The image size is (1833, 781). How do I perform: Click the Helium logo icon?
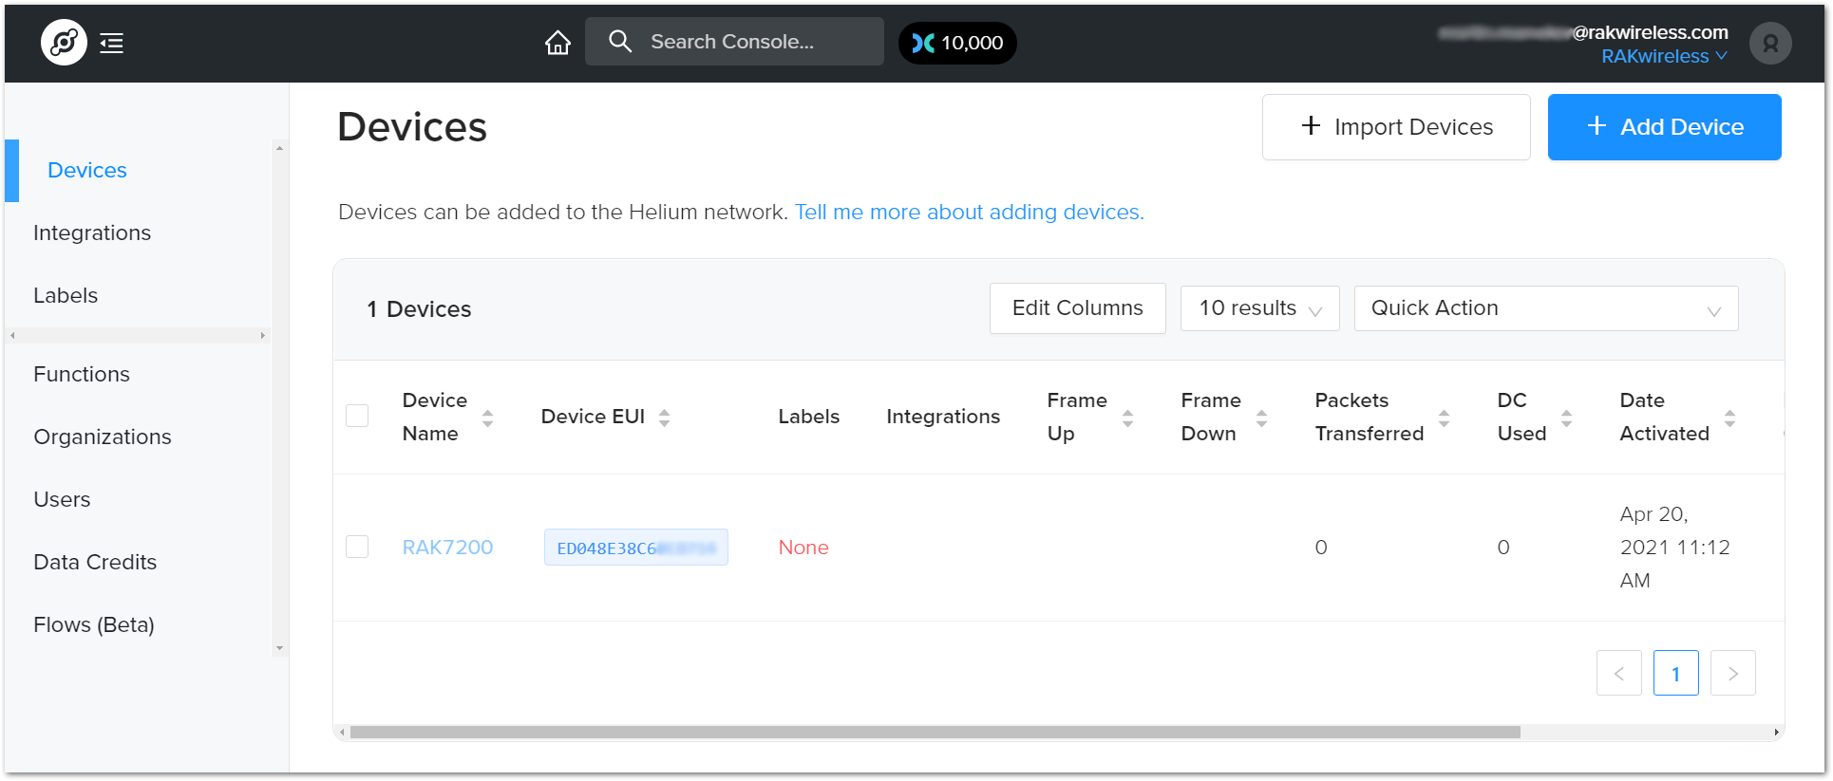[64, 43]
